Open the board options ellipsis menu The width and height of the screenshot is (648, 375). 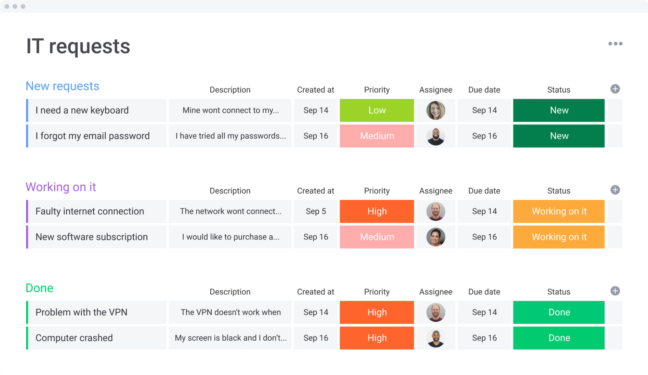pos(615,43)
